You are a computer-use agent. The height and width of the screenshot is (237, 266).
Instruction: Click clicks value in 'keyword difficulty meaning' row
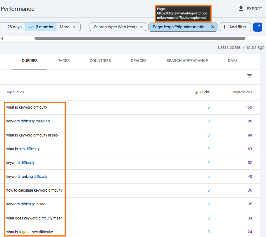pos(208,121)
